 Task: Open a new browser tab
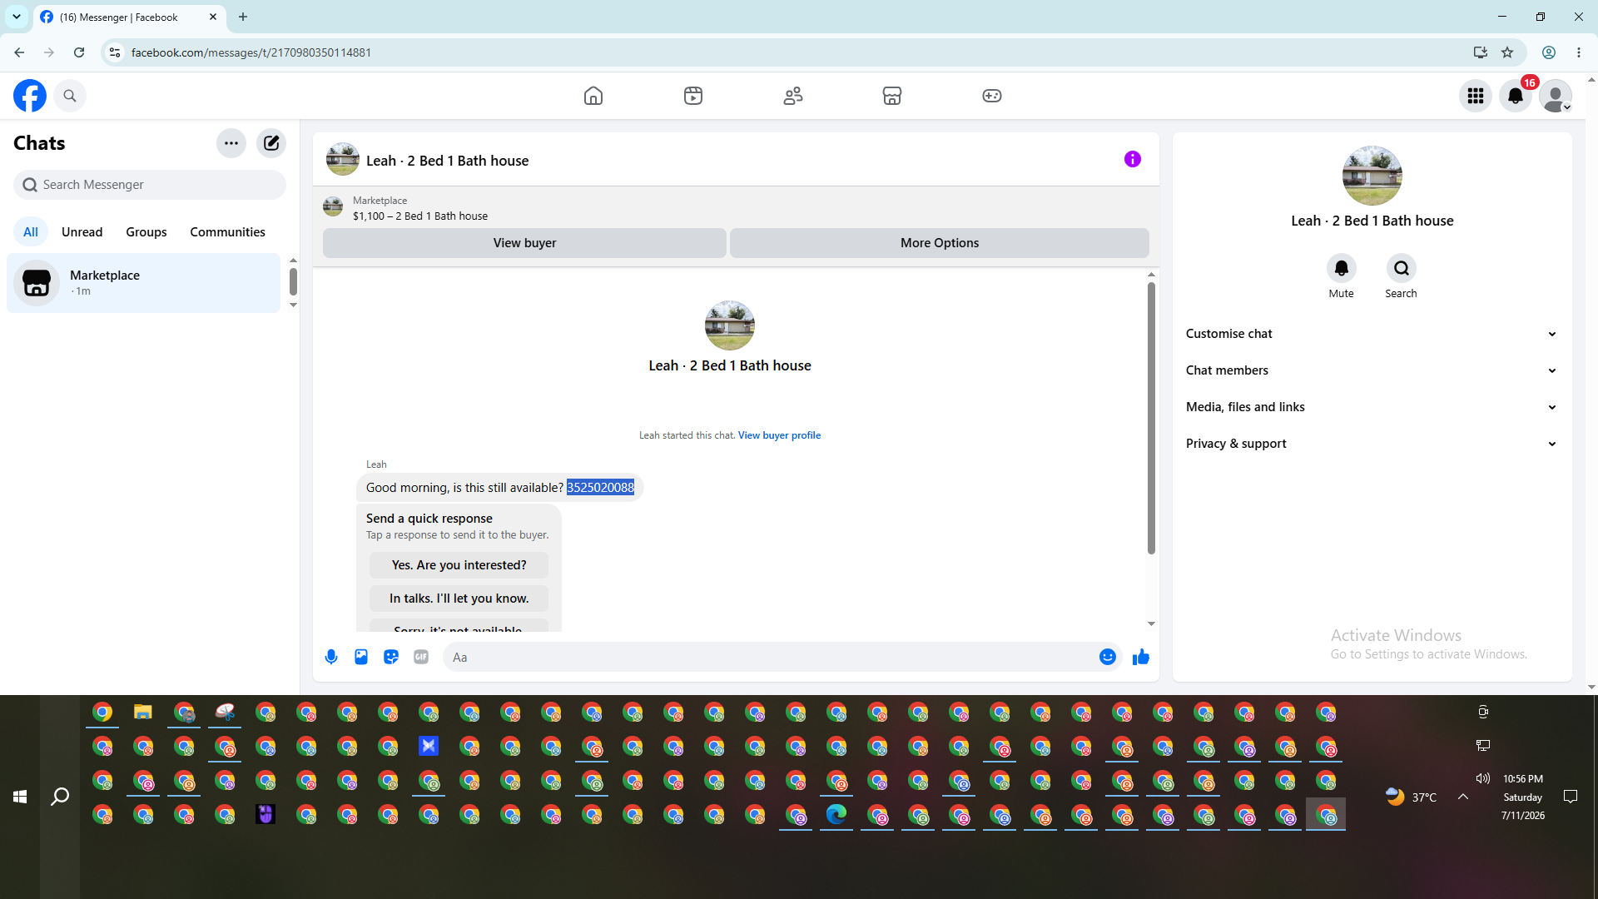coord(243,17)
